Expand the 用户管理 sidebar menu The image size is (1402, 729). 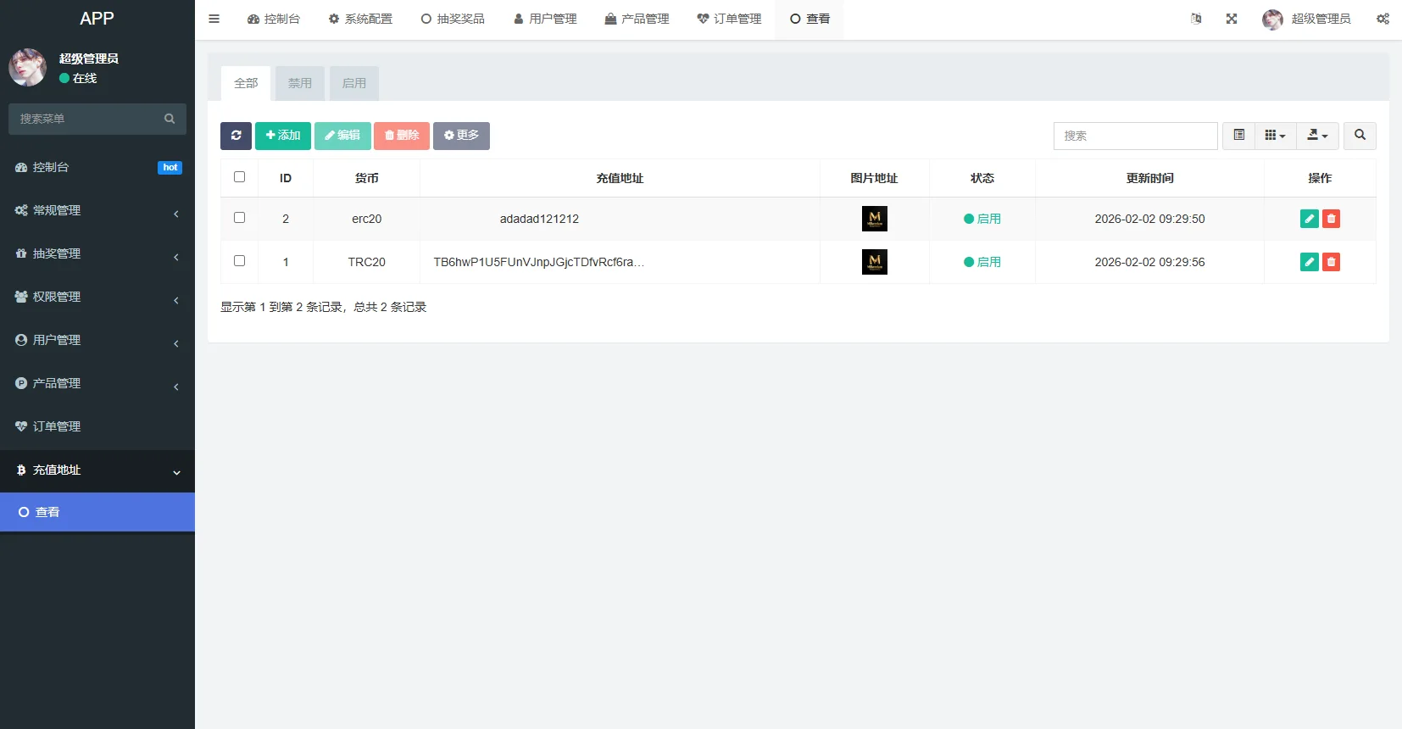pos(97,340)
